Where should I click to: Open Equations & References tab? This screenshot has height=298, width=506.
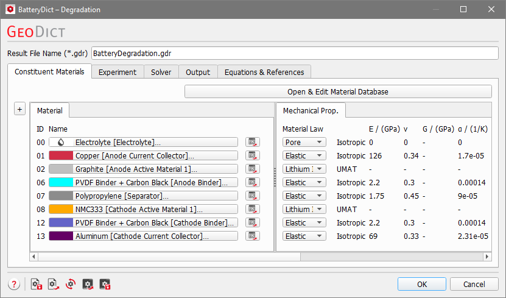(264, 72)
